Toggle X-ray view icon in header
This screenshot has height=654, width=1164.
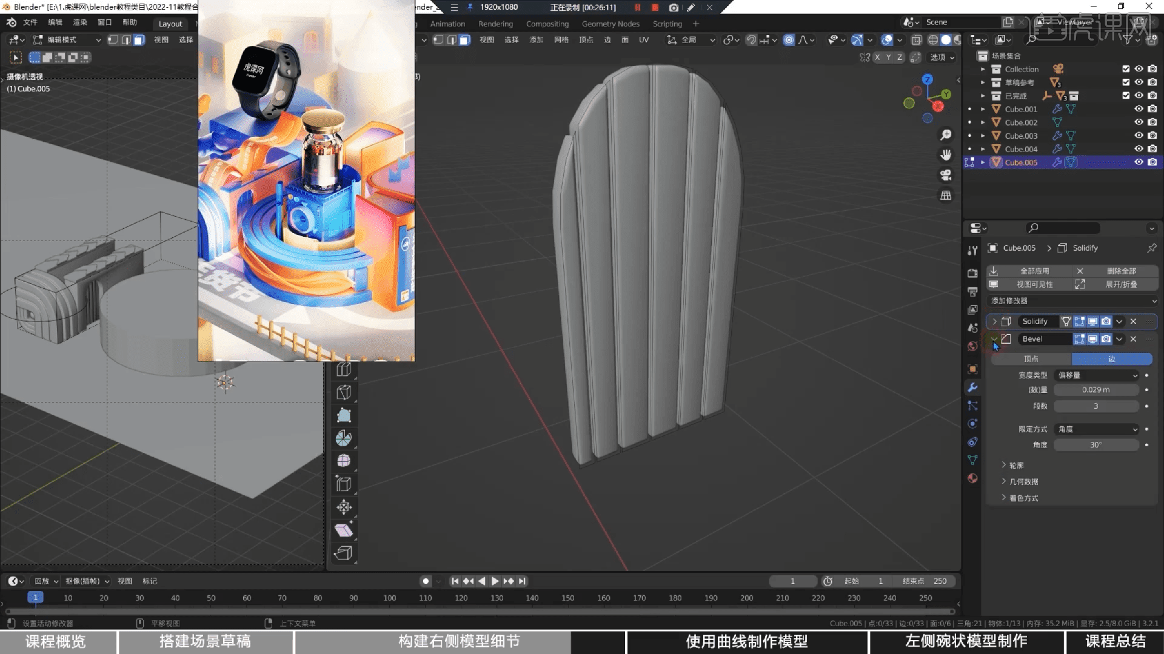pos(917,40)
